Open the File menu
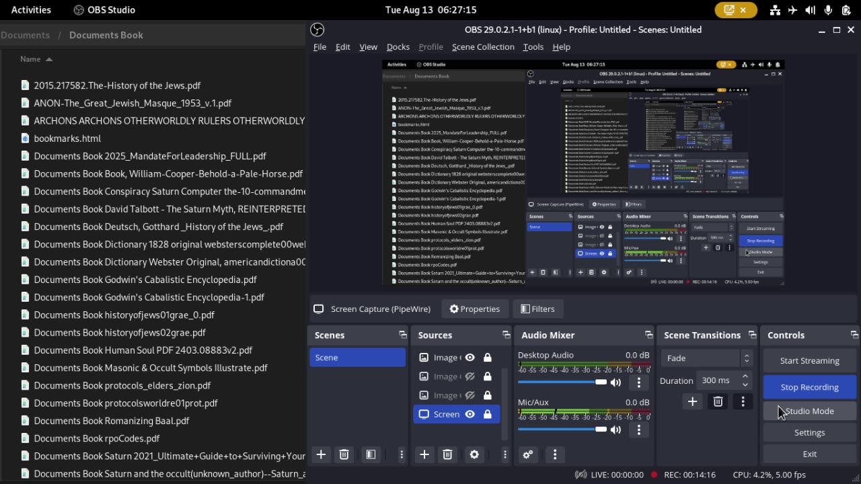Image resolution: width=861 pixels, height=484 pixels. pos(320,47)
